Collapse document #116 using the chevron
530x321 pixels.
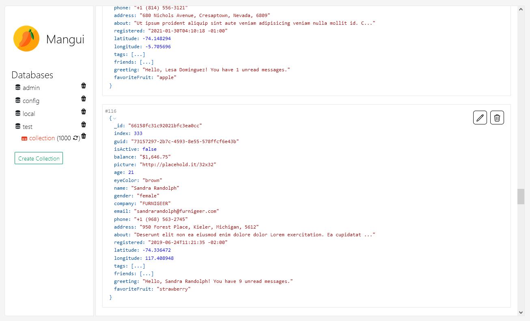(x=114, y=118)
